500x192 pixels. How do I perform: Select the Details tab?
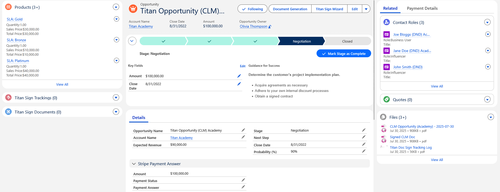coord(139,118)
